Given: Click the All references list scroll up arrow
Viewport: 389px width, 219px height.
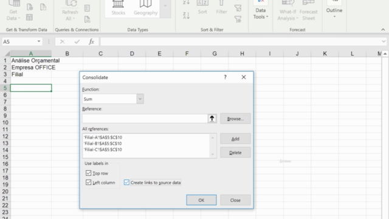Looking at the screenshot, I should (213, 138).
